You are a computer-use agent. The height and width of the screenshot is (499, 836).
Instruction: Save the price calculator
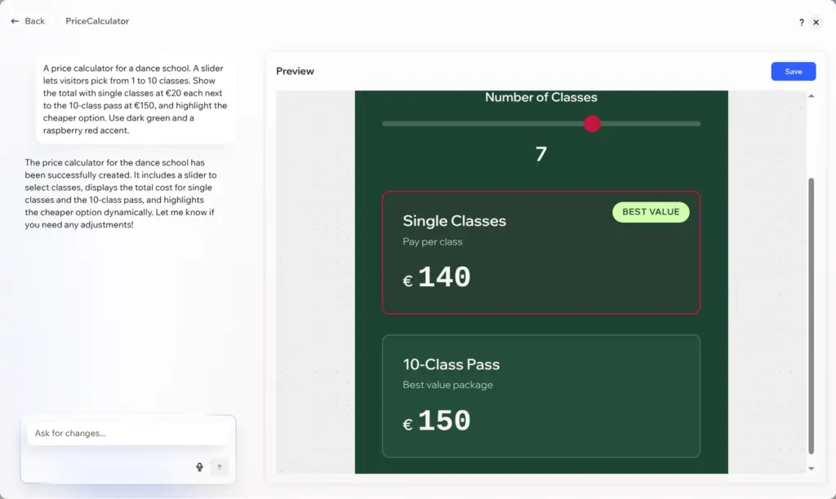point(793,72)
